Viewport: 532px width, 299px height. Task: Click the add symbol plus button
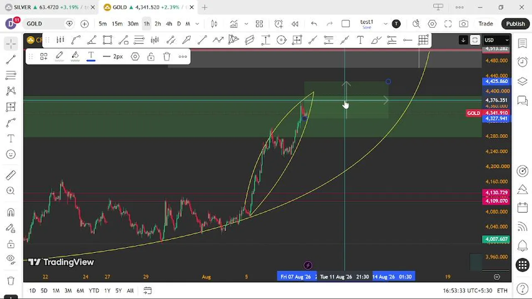pyautogui.click(x=84, y=24)
